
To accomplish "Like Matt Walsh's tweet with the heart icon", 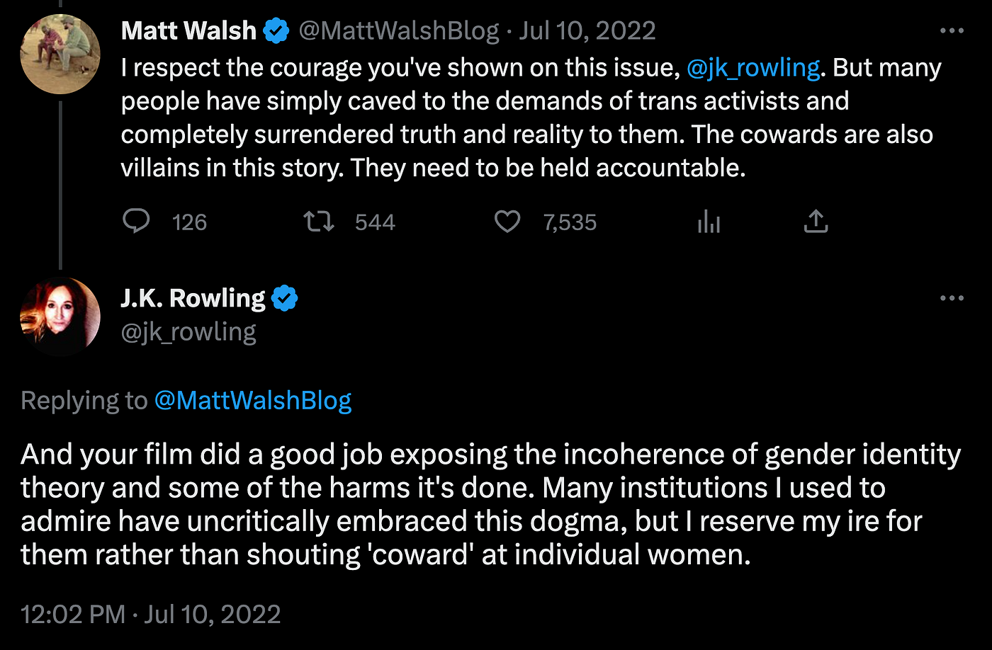I will [x=507, y=222].
